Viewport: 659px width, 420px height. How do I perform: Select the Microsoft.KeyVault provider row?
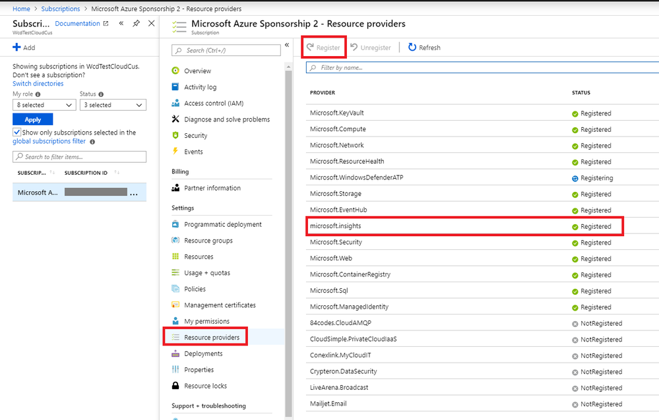[x=482, y=113]
